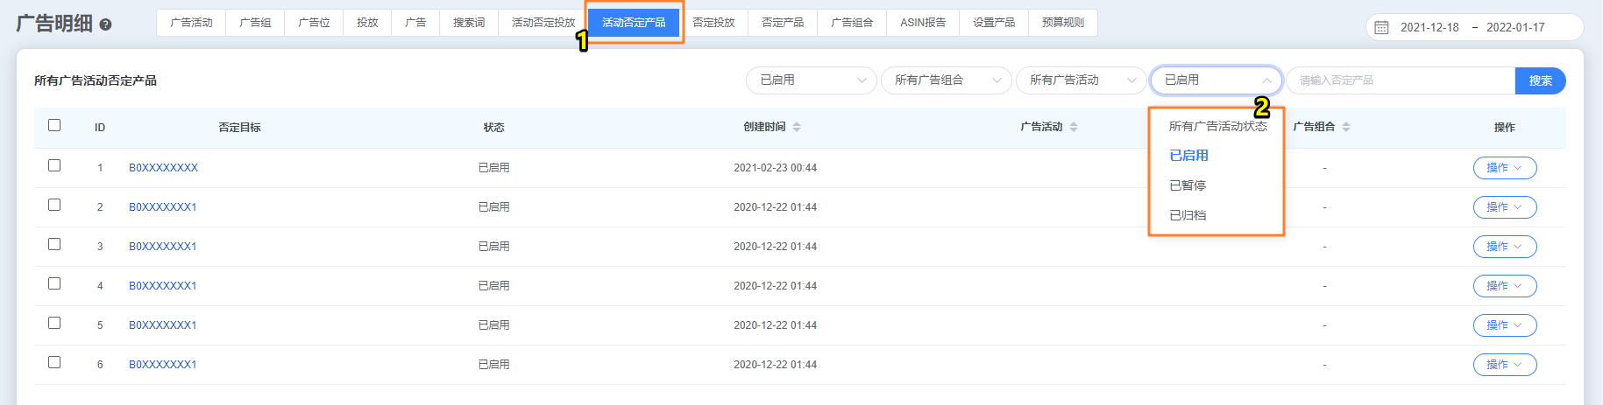Click the help question mark icon
This screenshot has height=405, width=1603.
click(x=105, y=25)
